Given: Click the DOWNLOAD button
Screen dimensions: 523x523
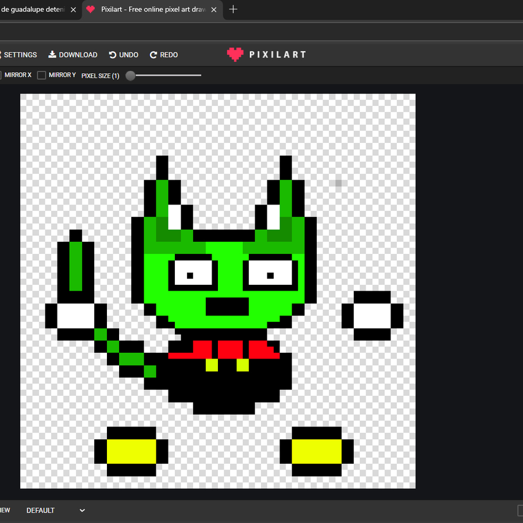Looking at the screenshot, I should coord(73,55).
